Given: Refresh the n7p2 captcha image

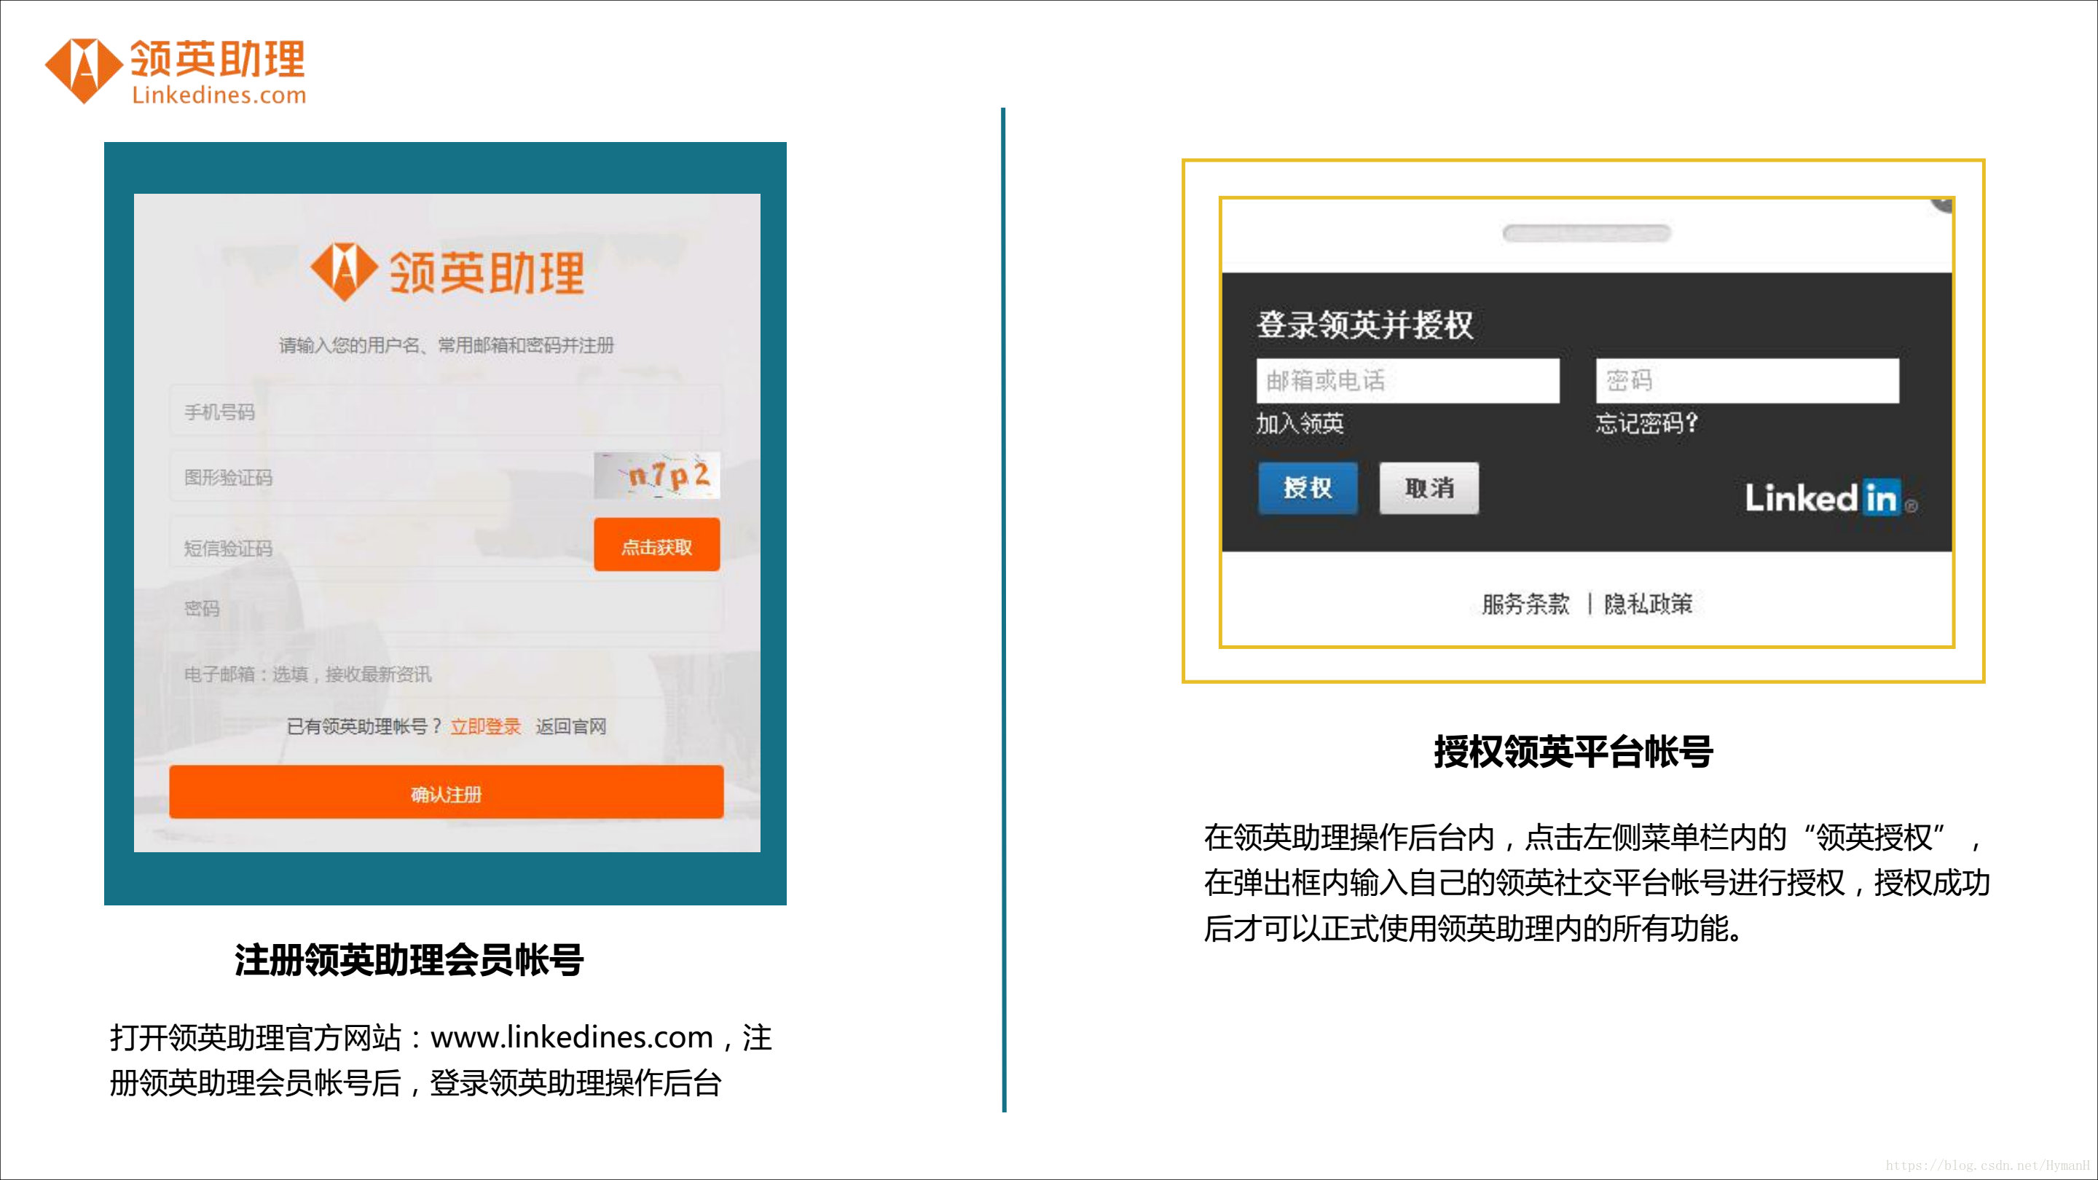Looking at the screenshot, I should [657, 476].
